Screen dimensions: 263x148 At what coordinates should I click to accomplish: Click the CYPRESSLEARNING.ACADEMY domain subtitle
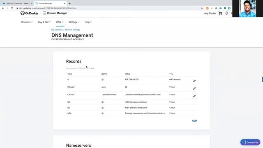67,39
